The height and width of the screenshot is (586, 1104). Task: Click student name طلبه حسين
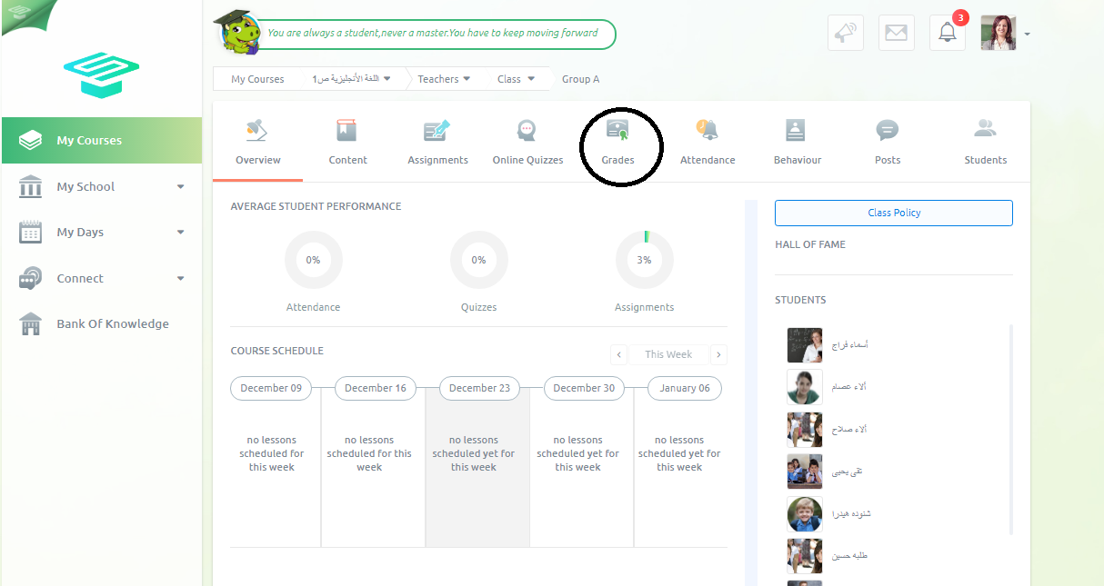click(x=848, y=555)
